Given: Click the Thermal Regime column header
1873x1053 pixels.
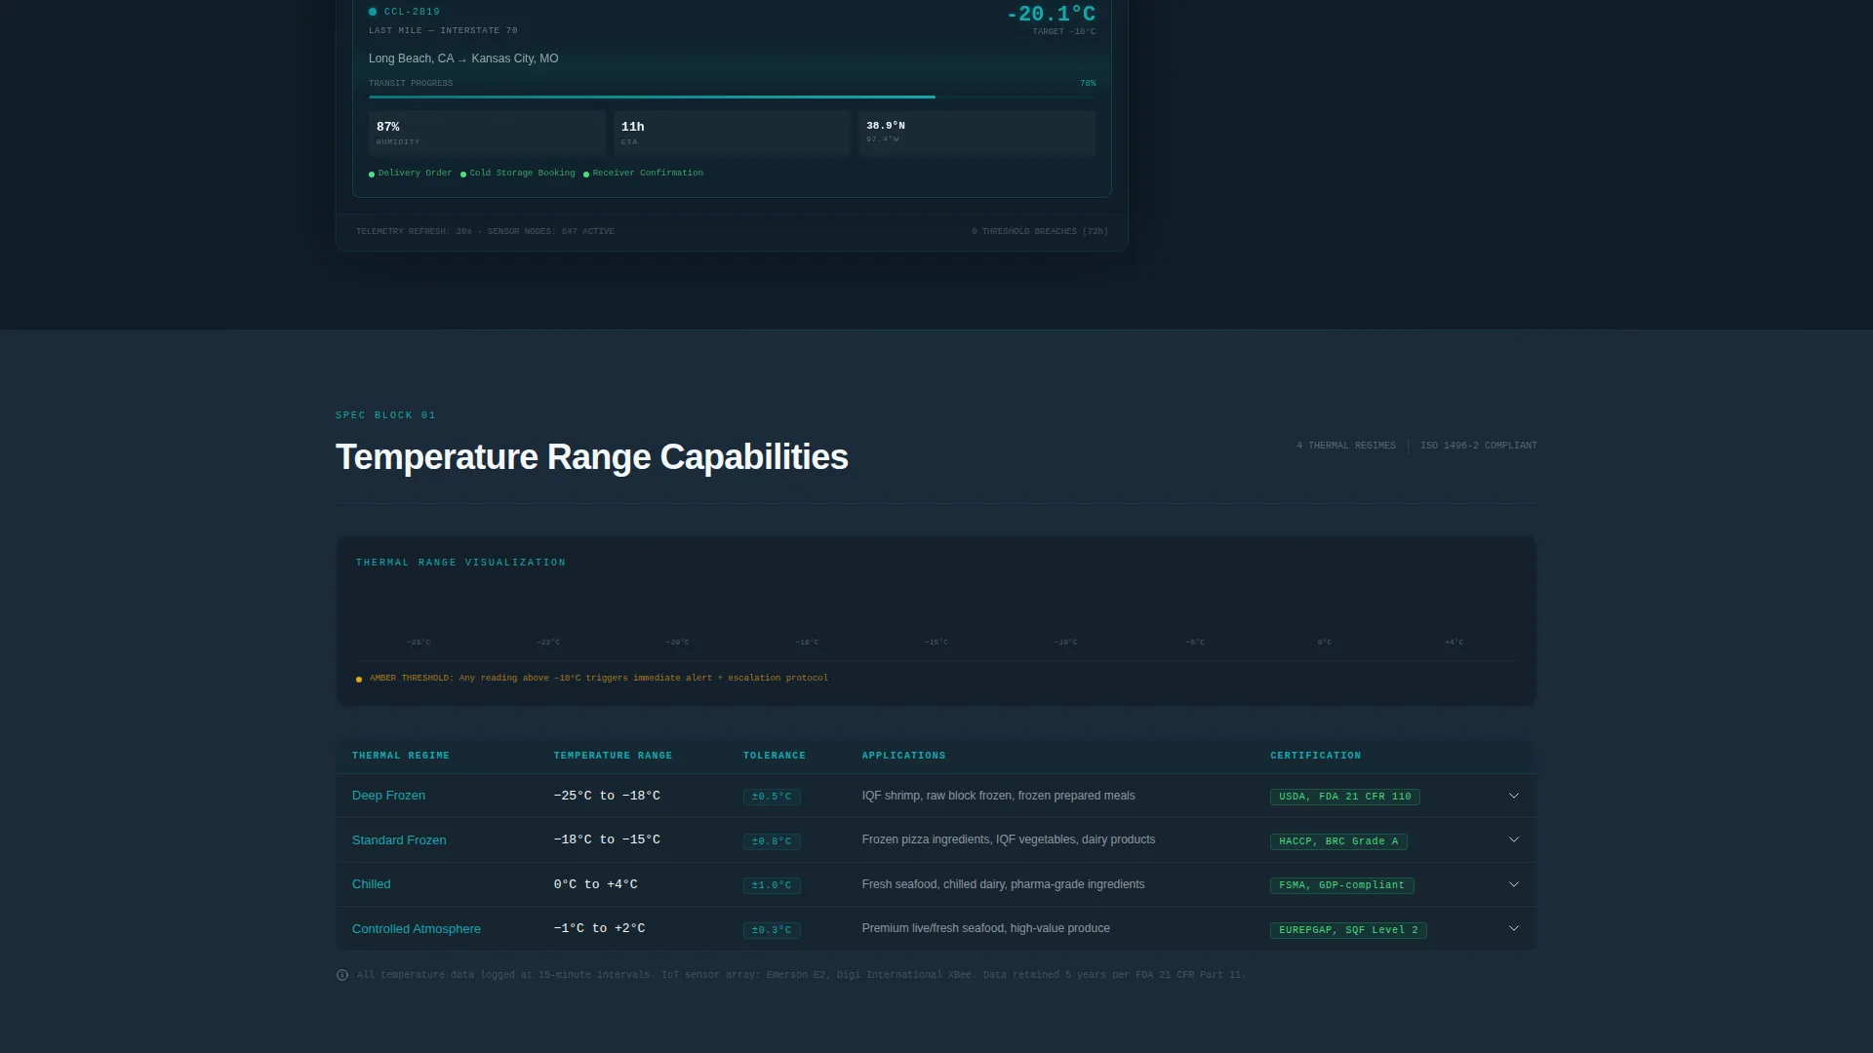Looking at the screenshot, I should (x=401, y=756).
